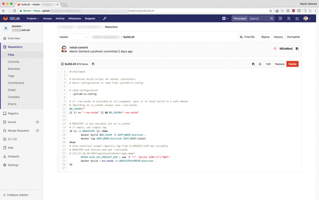The height and width of the screenshot is (200, 319).
Task: Open the user avatar dropdown menu
Action: pos(307,19)
